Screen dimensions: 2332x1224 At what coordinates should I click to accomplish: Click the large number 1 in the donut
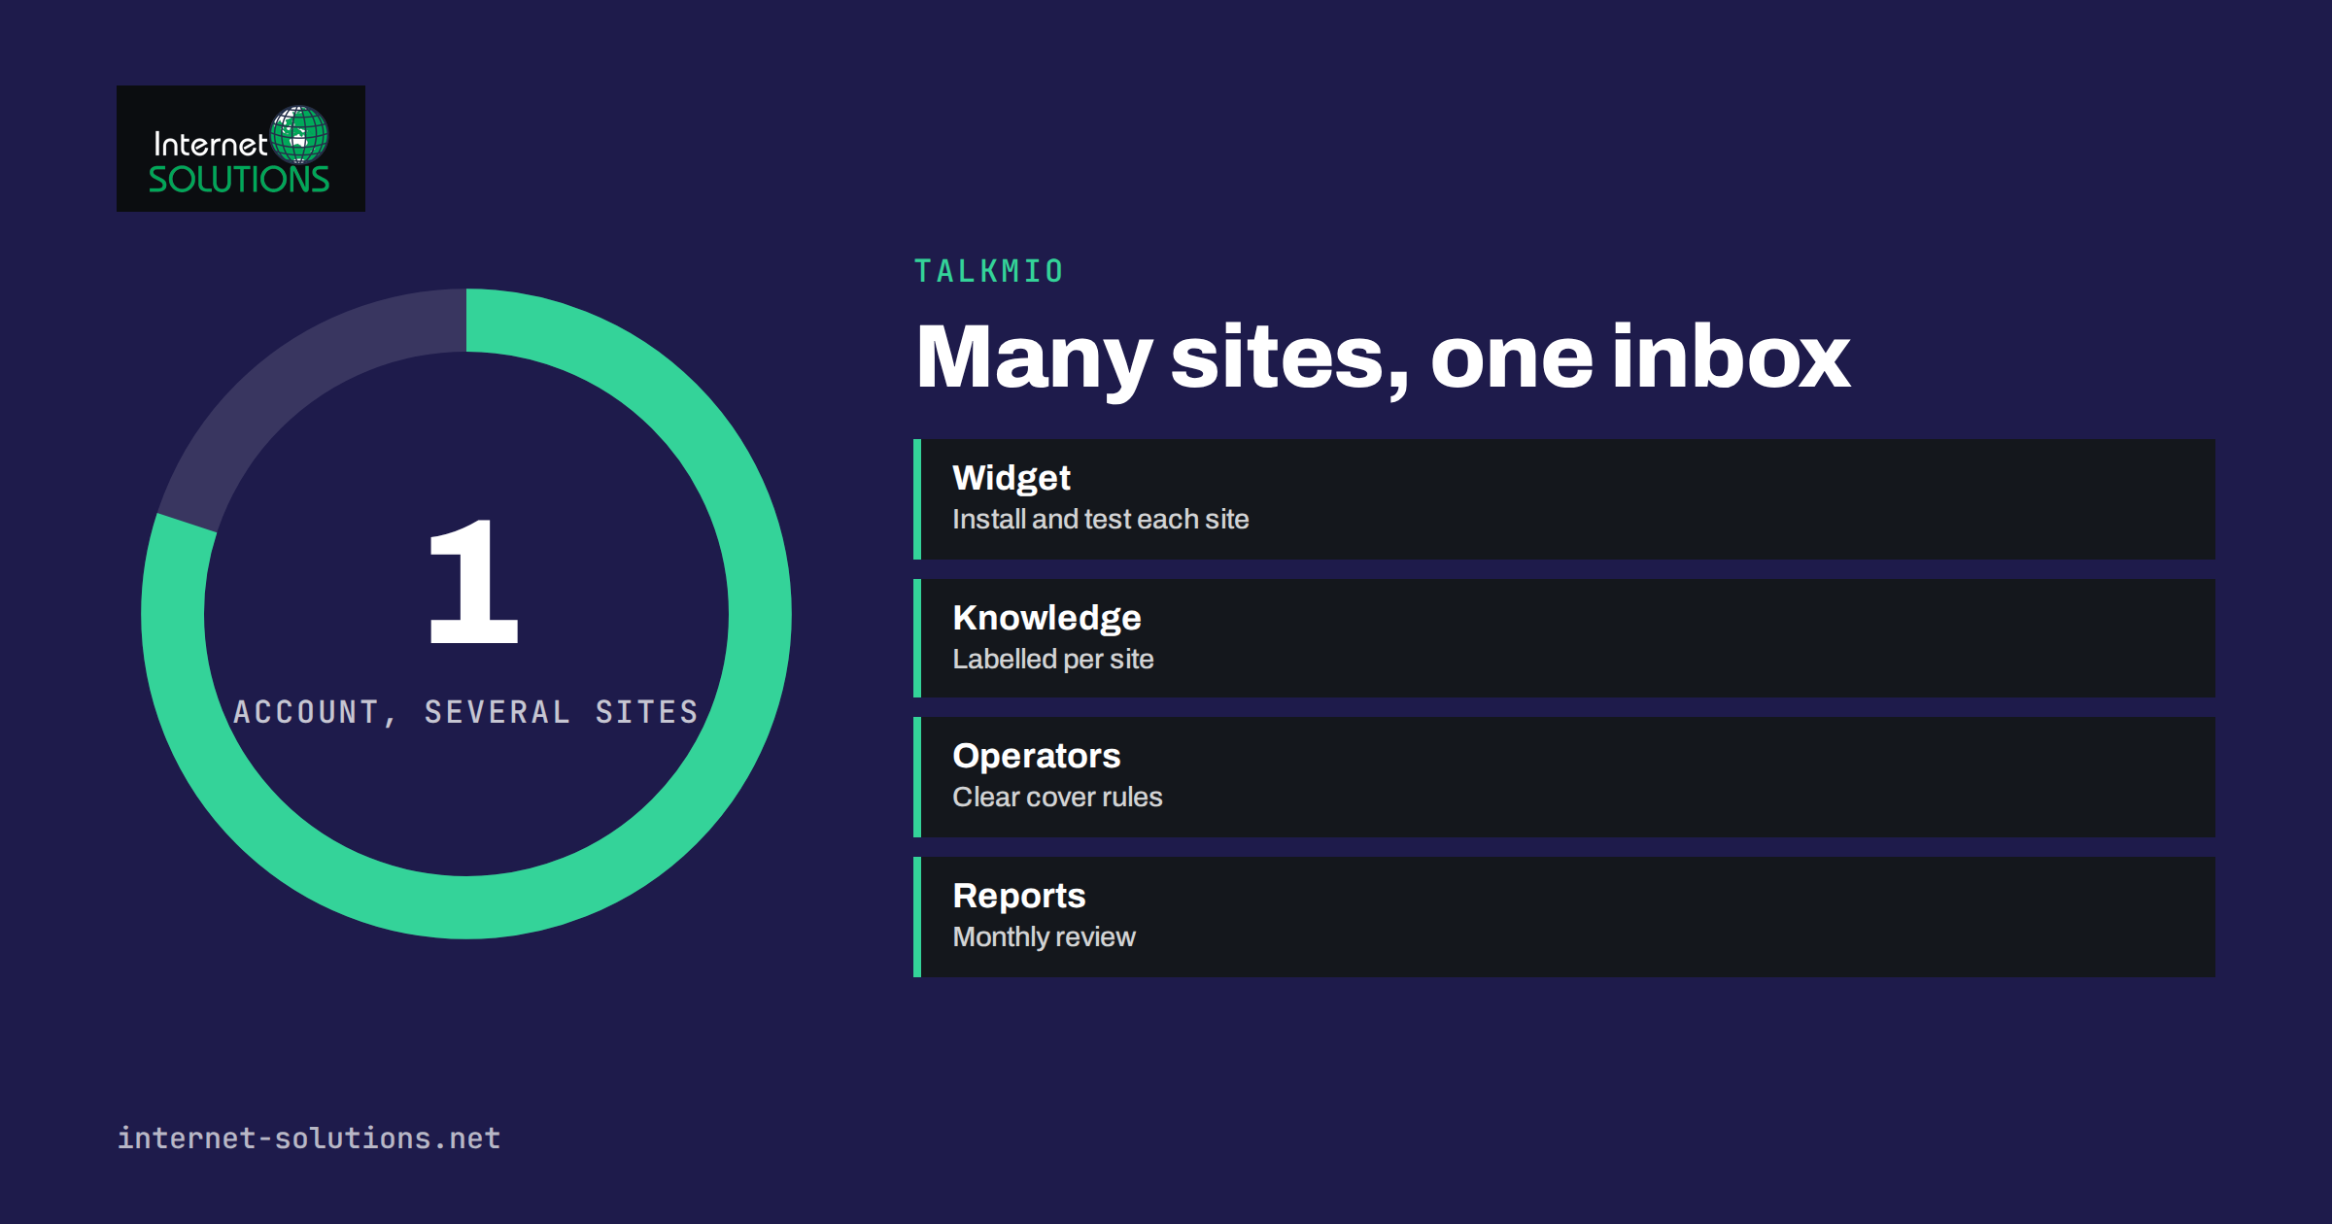[473, 582]
